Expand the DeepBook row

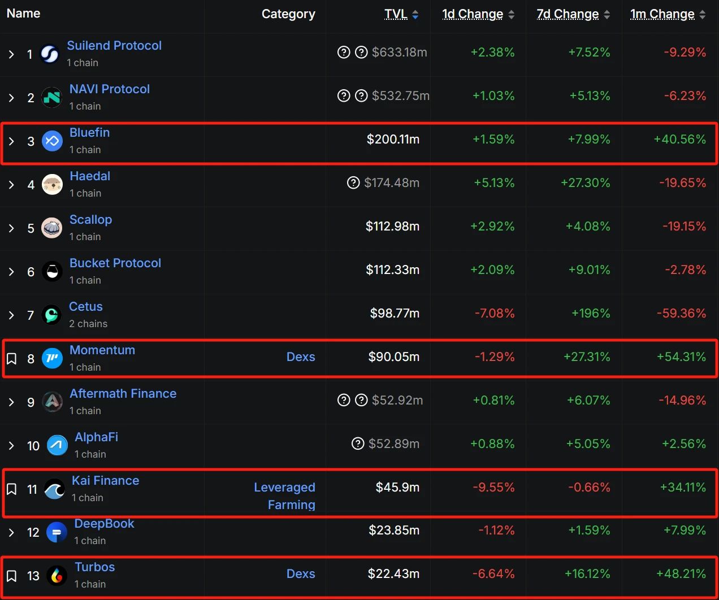point(11,532)
